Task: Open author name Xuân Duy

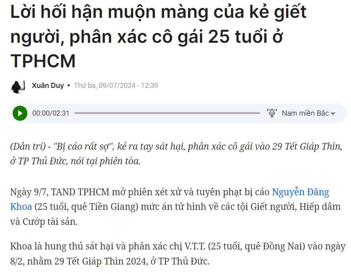Action: tap(48, 86)
